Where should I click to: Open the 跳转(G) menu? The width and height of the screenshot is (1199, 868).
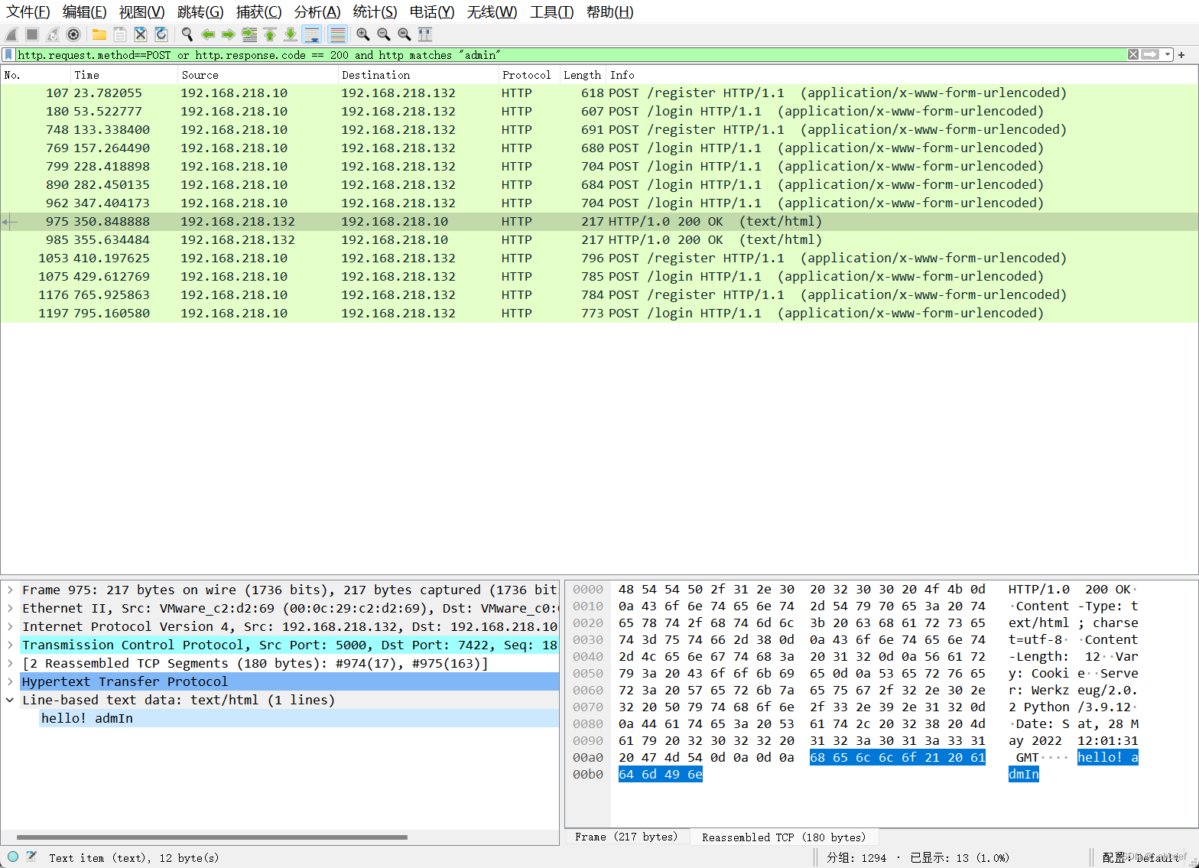pyautogui.click(x=200, y=12)
